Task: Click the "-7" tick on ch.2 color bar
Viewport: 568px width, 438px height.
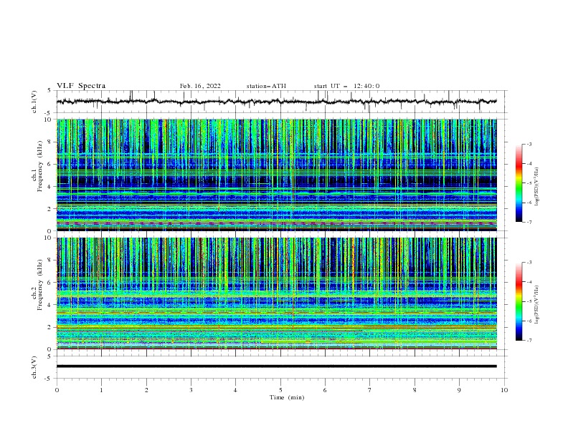Action: (529, 341)
